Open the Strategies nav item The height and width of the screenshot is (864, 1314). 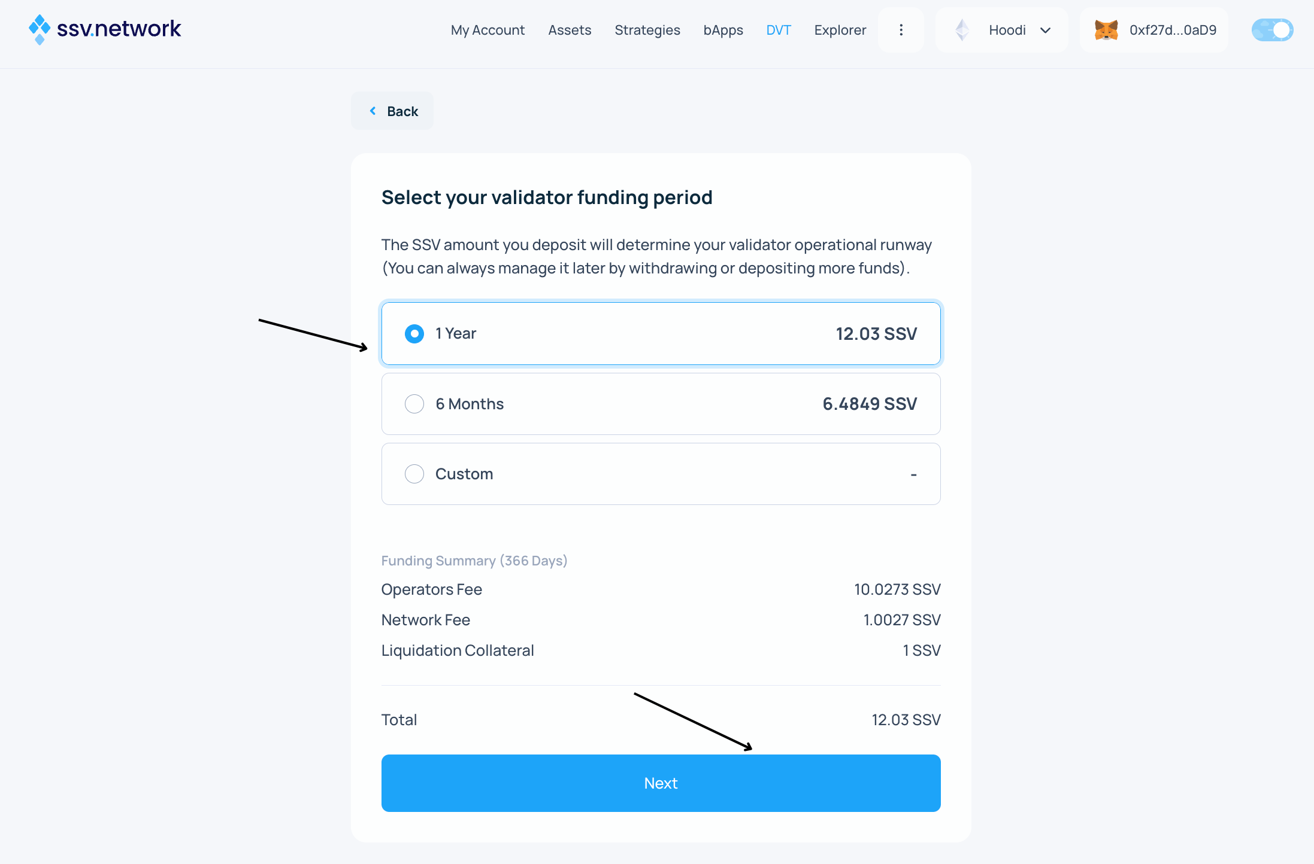point(647,30)
